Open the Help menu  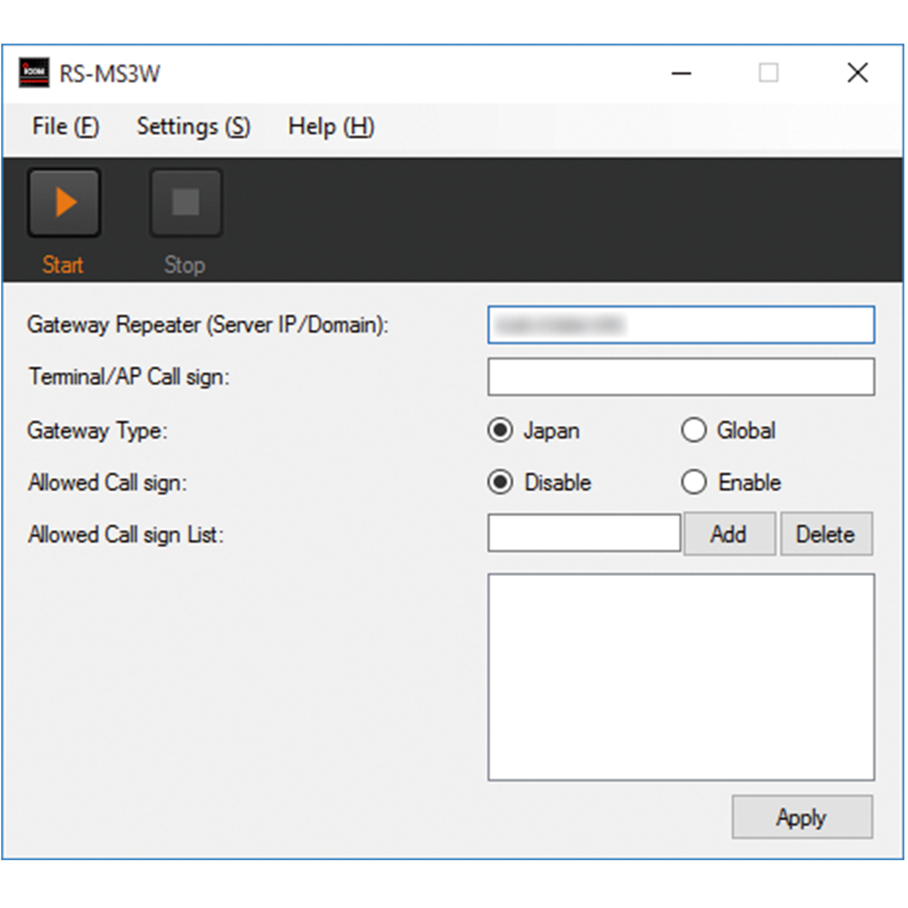click(x=331, y=127)
